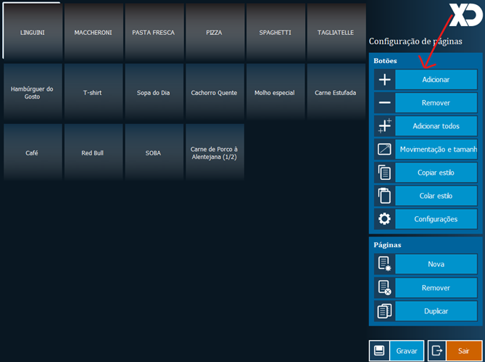This screenshot has width=485, height=362.
Task: Click the duplicate page icon
Action: pyautogui.click(x=384, y=311)
